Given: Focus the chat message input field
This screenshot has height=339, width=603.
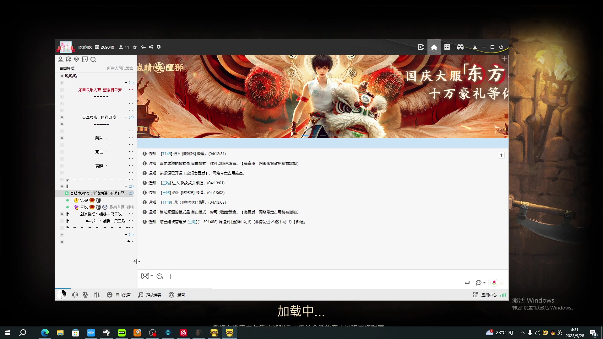Looking at the screenshot, I should 314,276.
